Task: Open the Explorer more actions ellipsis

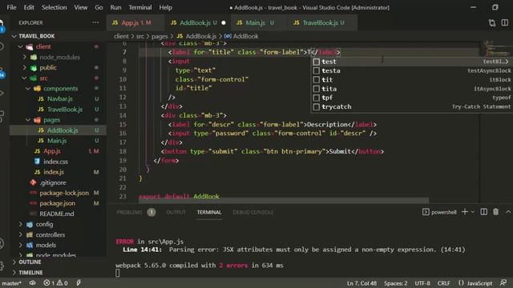Action: [x=95, y=22]
